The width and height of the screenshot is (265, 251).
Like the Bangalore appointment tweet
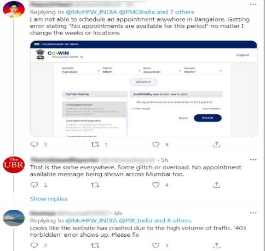pyautogui.click(x=155, y=144)
